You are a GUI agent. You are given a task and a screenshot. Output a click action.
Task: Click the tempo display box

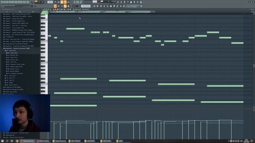click(50, 2)
